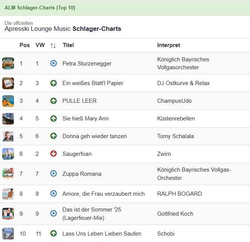Select the cover image at position 9
Viewport: 250px width, 242px height.
point(8,213)
